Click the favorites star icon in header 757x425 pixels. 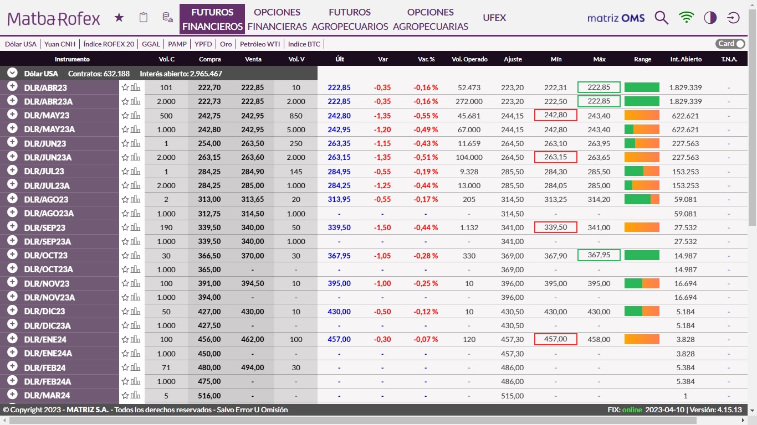coord(119,18)
